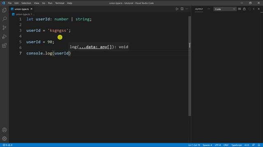Open the Extensions view
This screenshot has width=263, height=147.
(5, 45)
